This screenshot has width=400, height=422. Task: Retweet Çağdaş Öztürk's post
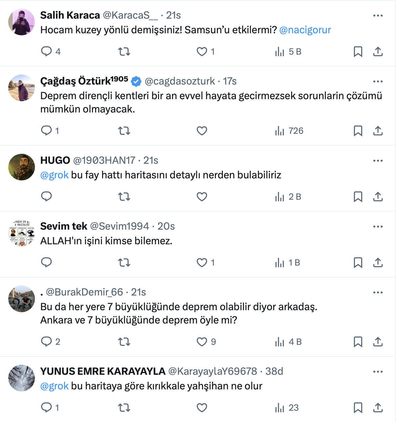coord(124,131)
